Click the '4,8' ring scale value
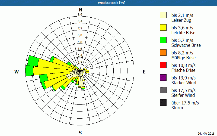 (x=80, y=42)
